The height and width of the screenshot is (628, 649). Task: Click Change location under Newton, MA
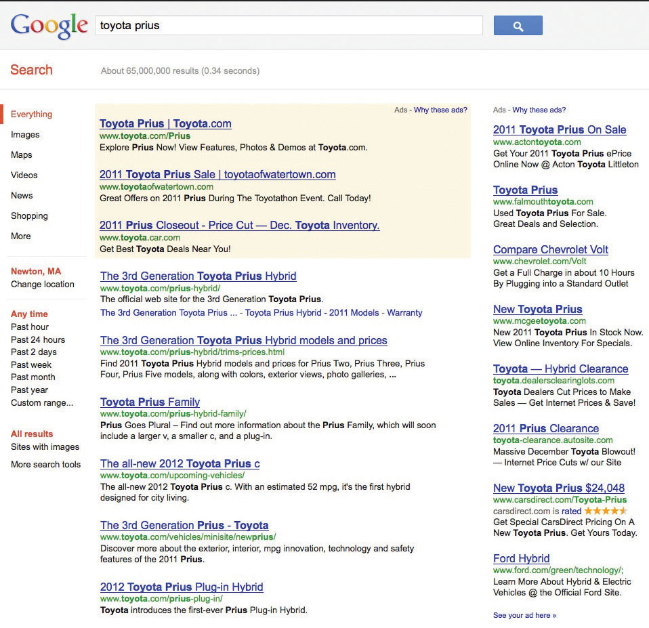[x=43, y=285]
